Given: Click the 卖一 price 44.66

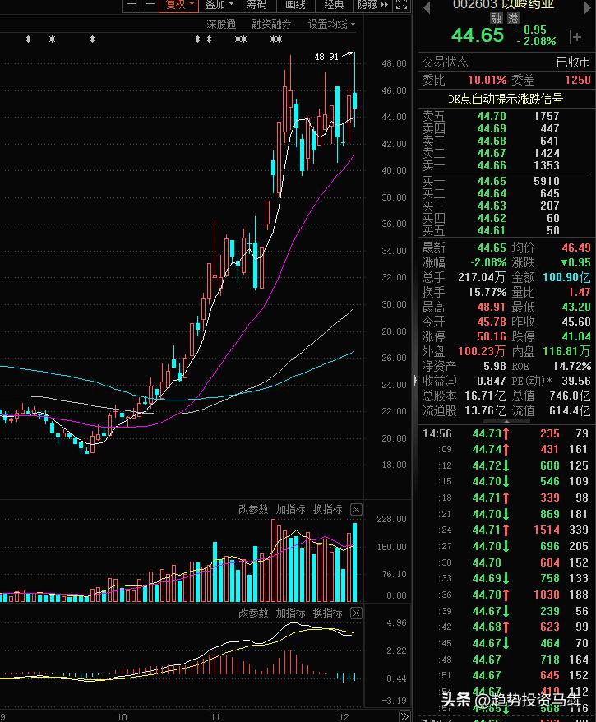Looking at the screenshot, I should (492, 165).
